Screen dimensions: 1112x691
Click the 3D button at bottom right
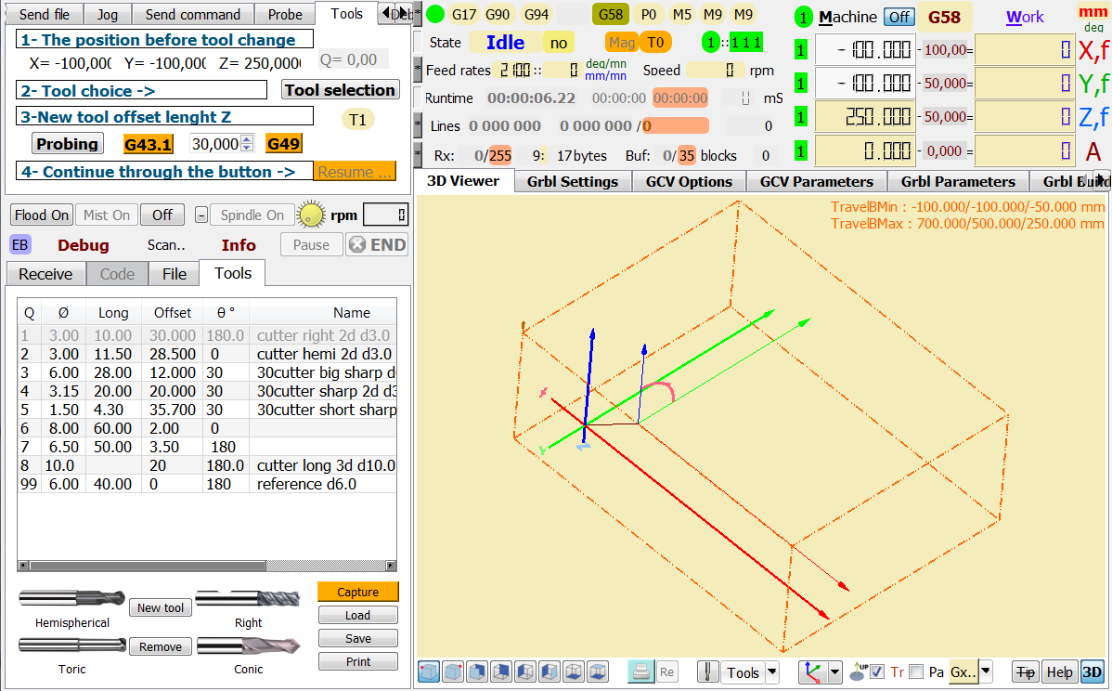[x=1093, y=671]
